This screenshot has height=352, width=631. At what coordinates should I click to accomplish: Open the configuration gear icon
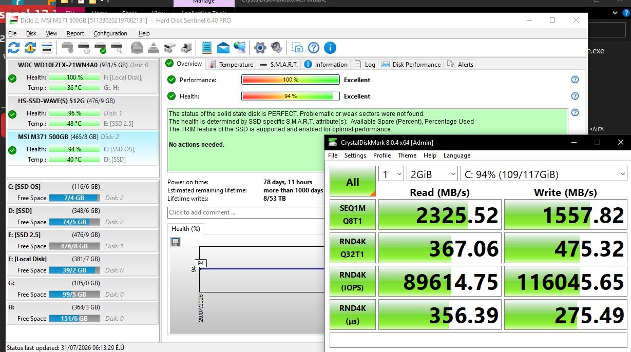(260, 48)
